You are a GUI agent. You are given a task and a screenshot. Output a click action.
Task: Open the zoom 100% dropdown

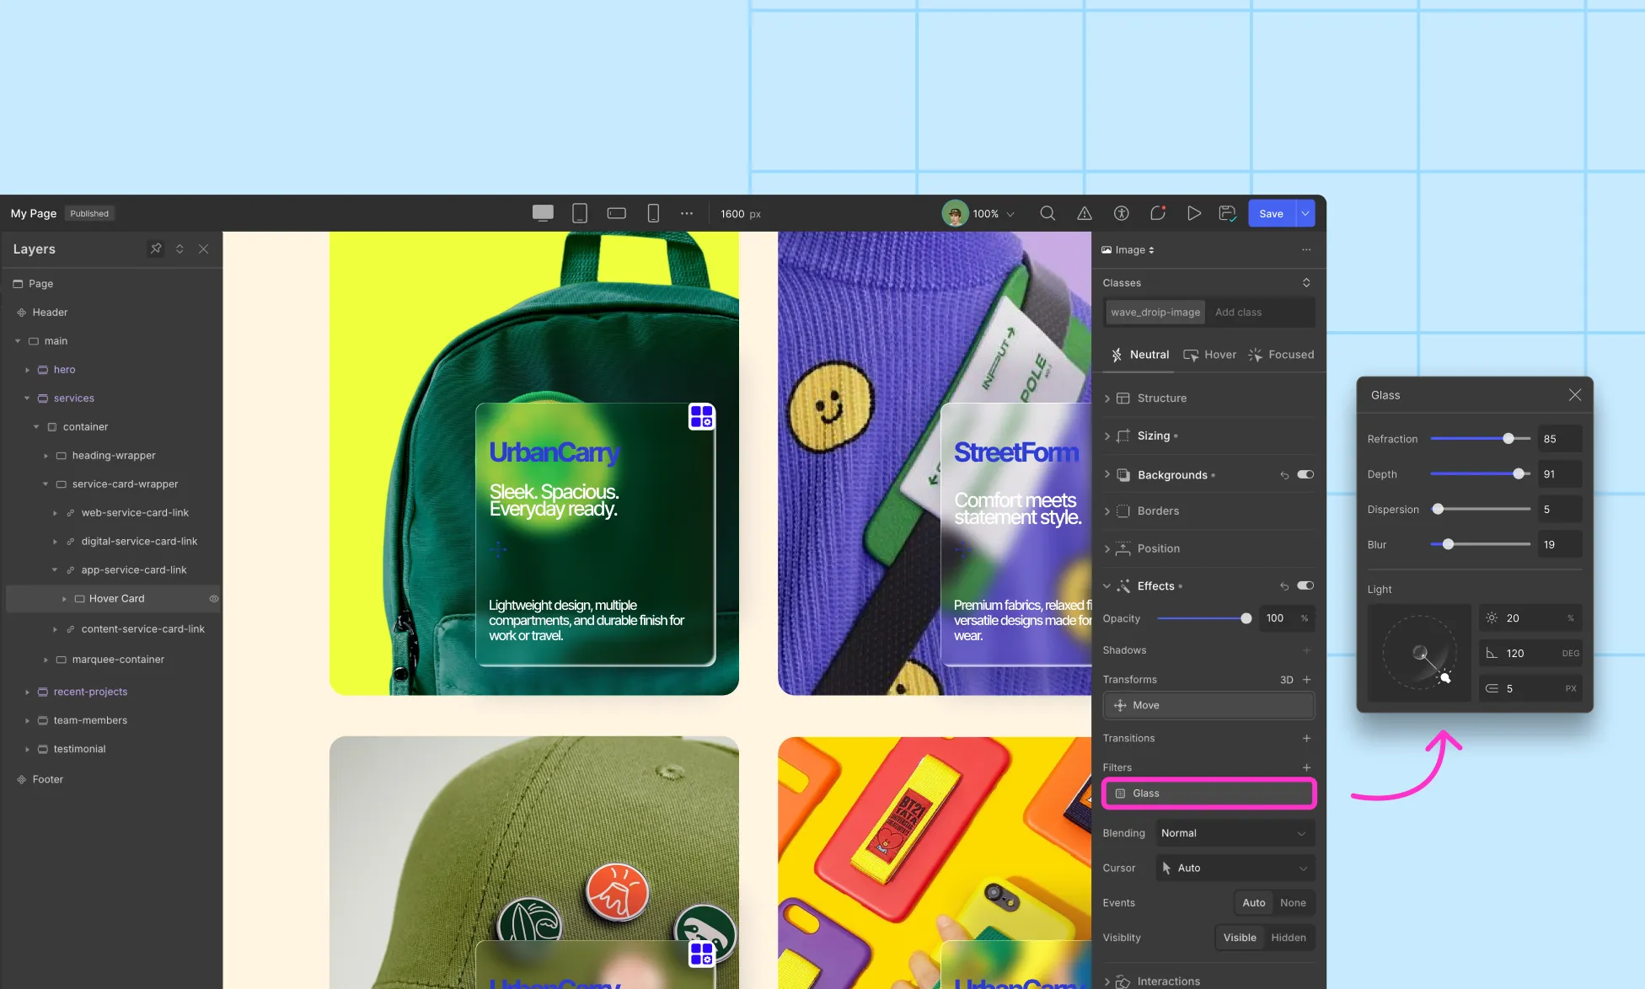994,214
